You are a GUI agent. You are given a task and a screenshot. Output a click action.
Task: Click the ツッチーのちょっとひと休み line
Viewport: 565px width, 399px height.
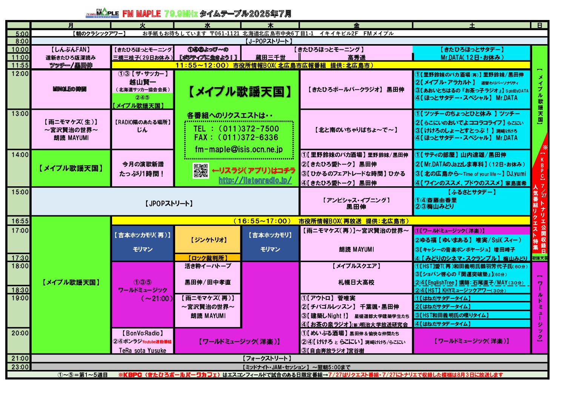[x=467, y=114]
